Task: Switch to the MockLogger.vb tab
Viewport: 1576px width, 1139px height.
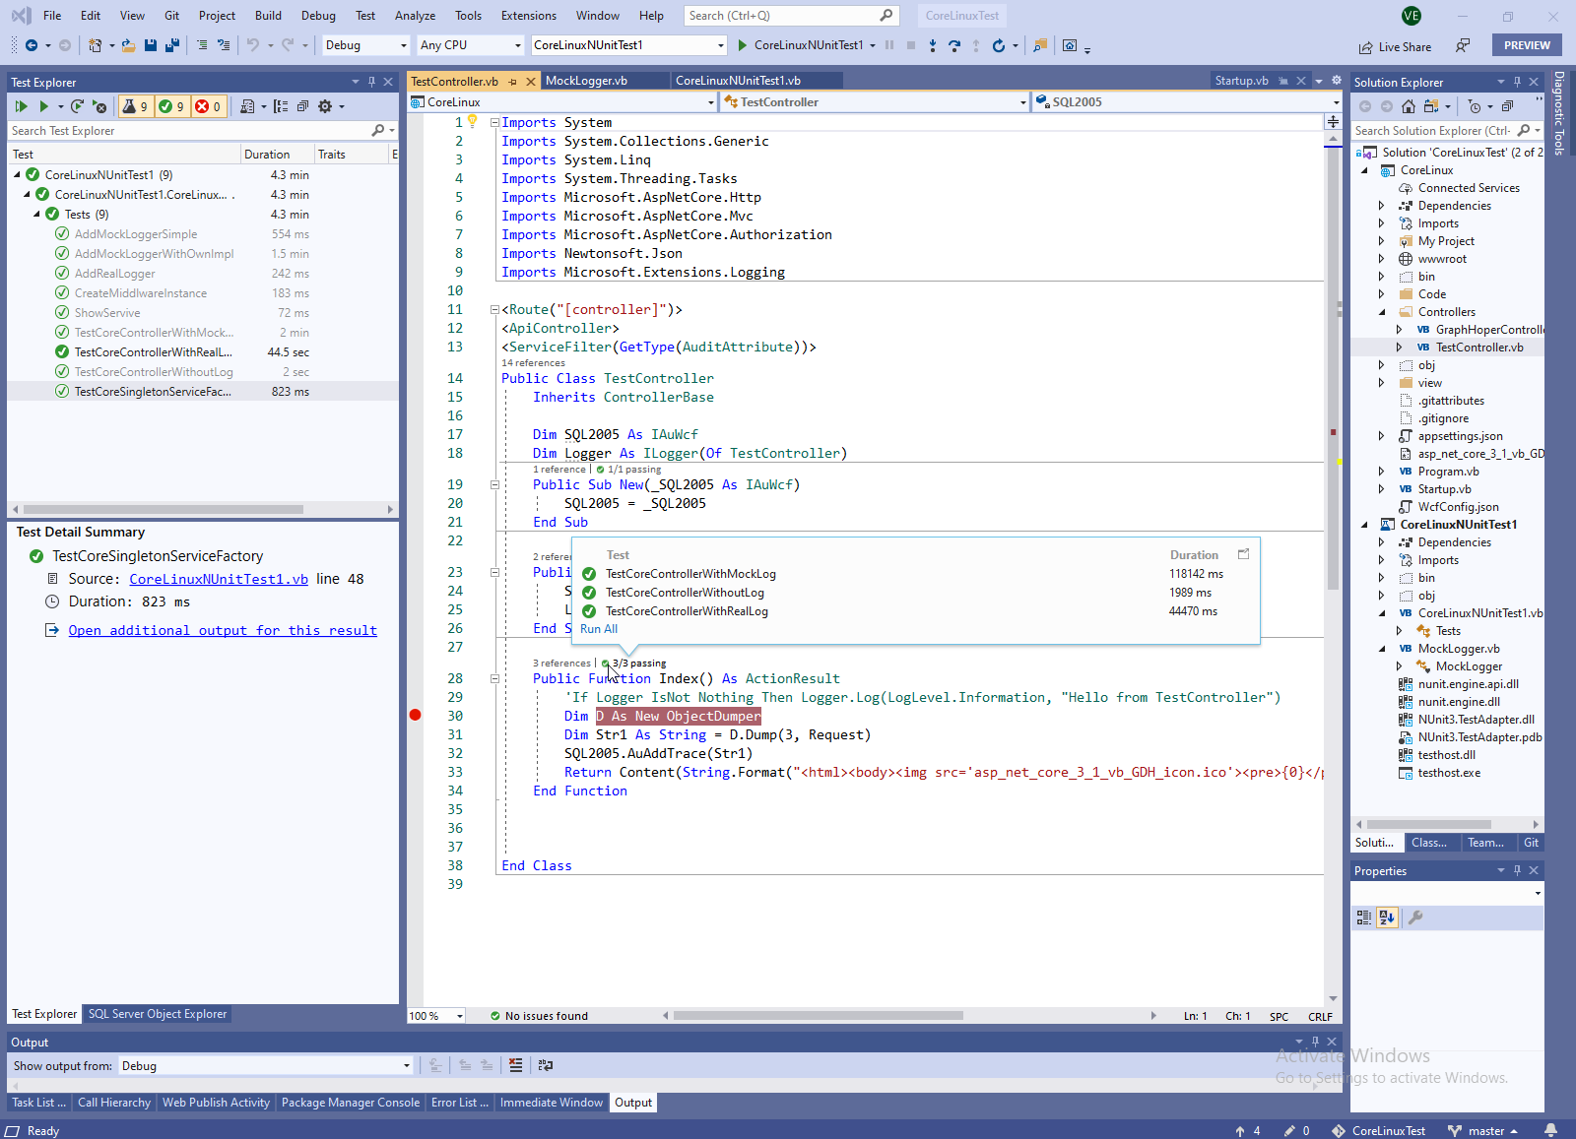Action: 586,81
